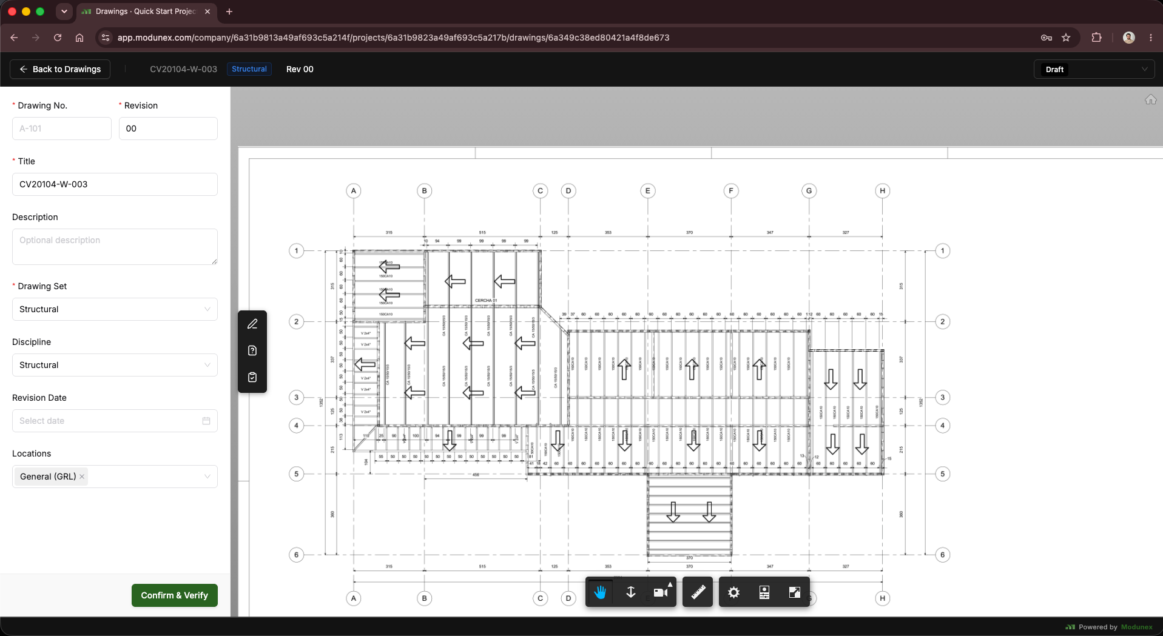The width and height of the screenshot is (1163, 636).
Task: Click the Structural tag in header
Action: tap(249, 69)
